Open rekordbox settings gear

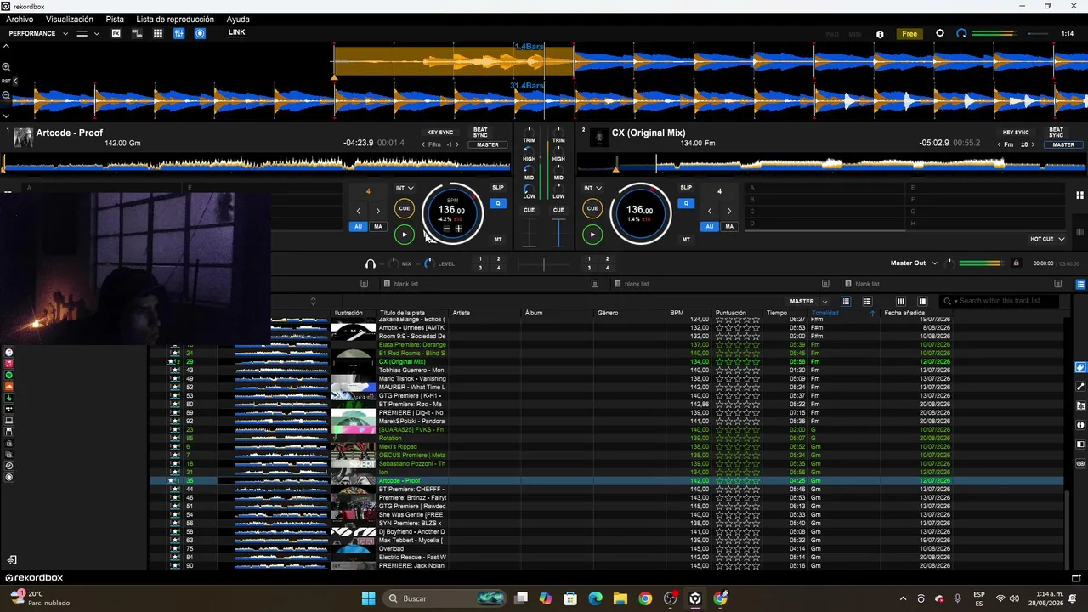(x=939, y=33)
